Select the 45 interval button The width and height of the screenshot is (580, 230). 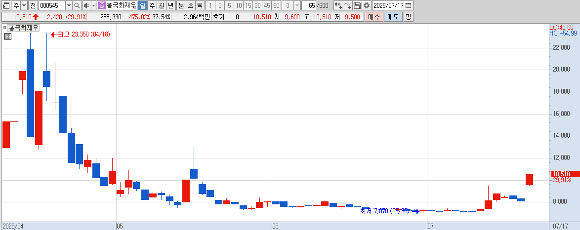point(267,5)
